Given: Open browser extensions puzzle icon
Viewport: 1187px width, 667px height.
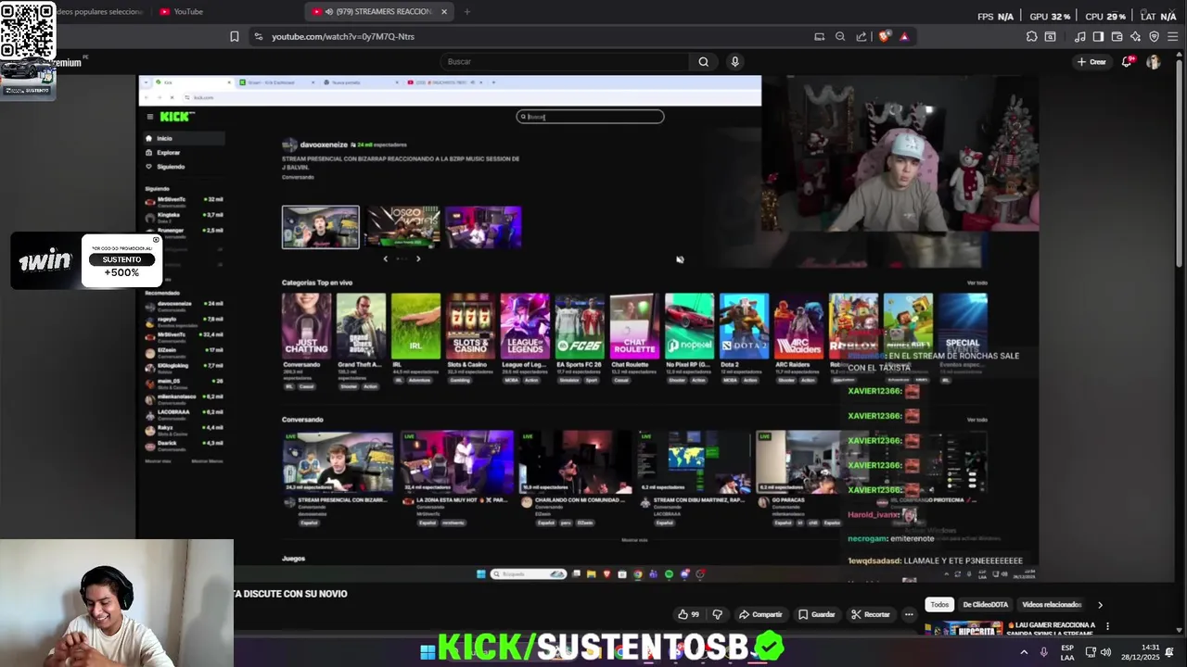Looking at the screenshot, I should pyautogui.click(x=1031, y=36).
